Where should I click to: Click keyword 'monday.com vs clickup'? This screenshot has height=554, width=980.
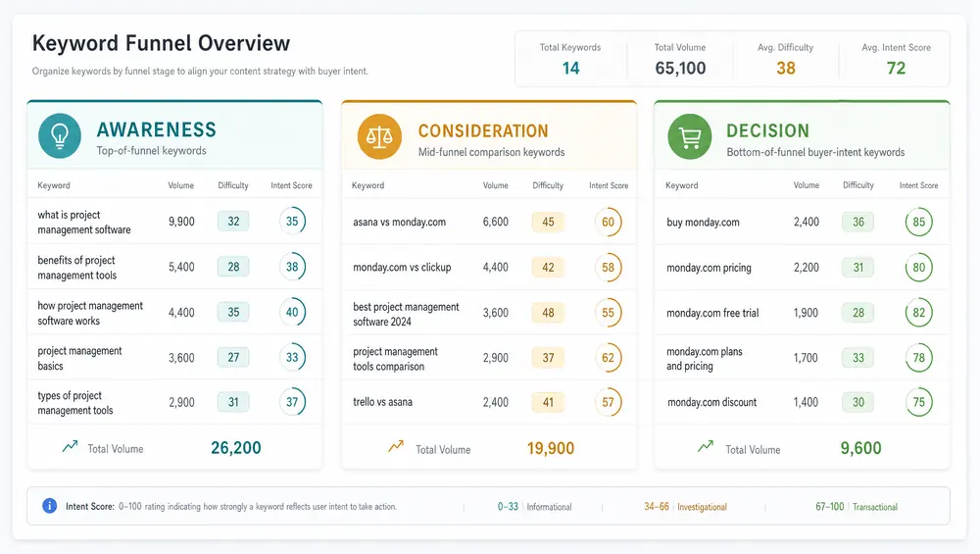click(x=402, y=267)
